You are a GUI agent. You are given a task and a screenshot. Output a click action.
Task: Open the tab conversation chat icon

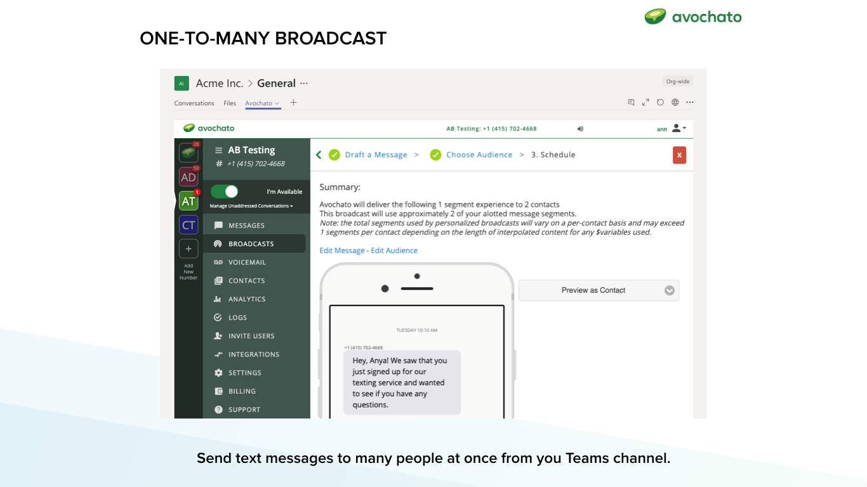[x=631, y=102]
